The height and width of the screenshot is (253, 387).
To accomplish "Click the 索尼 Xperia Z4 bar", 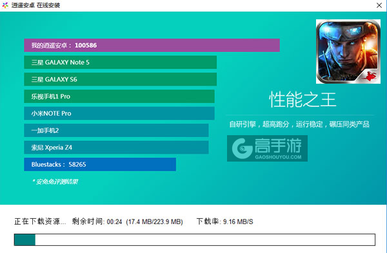I will click(116, 147).
